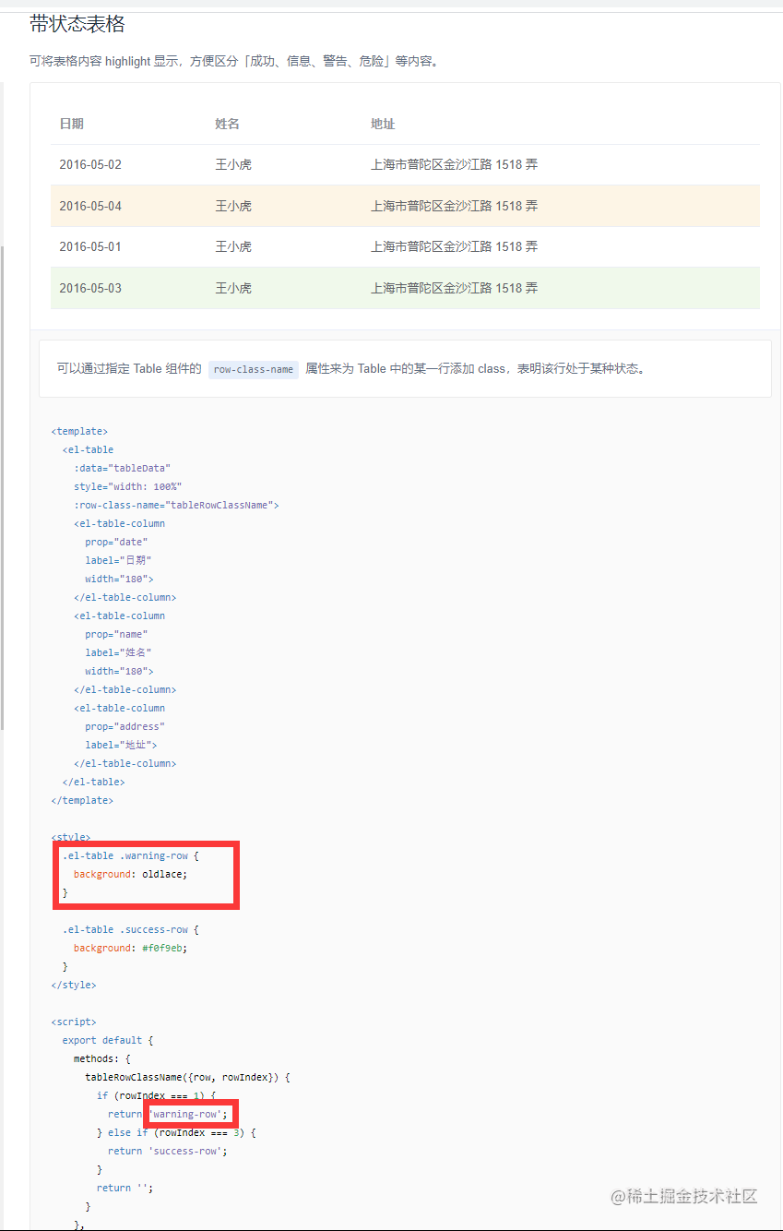Click the row-class-name code tag
The image size is (783, 1231).
click(x=254, y=369)
